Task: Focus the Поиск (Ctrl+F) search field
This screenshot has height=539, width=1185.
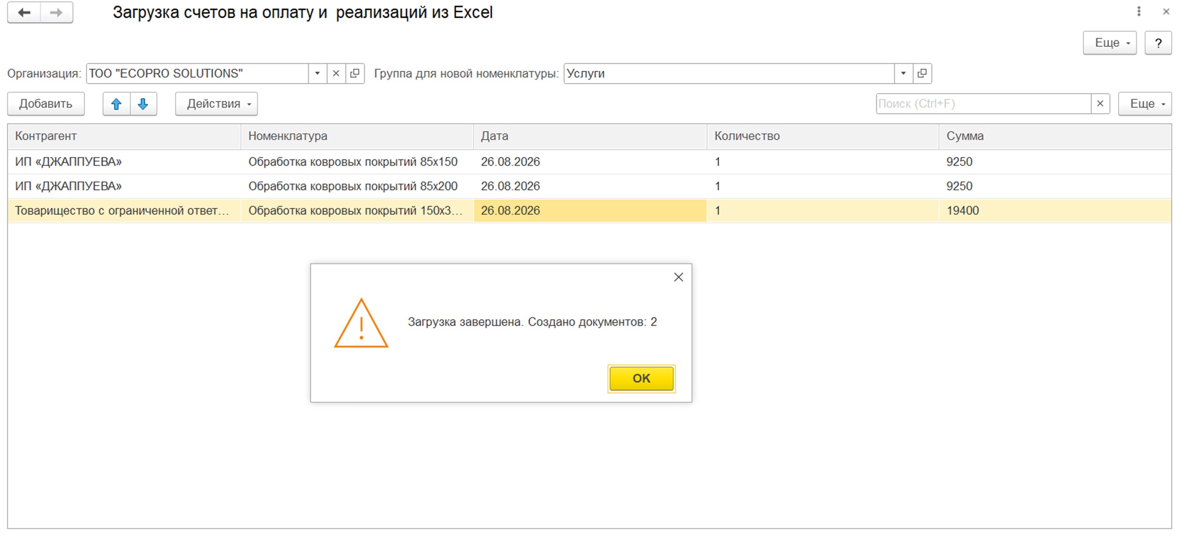Action: click(x=983, y=104)
